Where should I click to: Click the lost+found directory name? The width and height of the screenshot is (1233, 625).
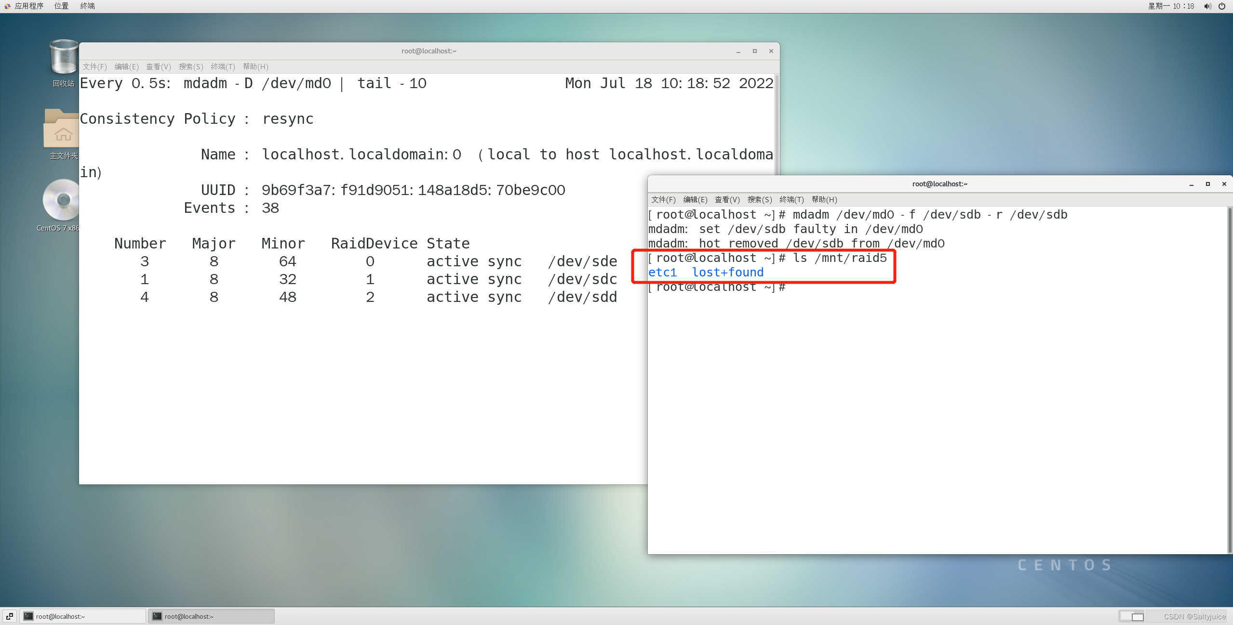(728, 273)
